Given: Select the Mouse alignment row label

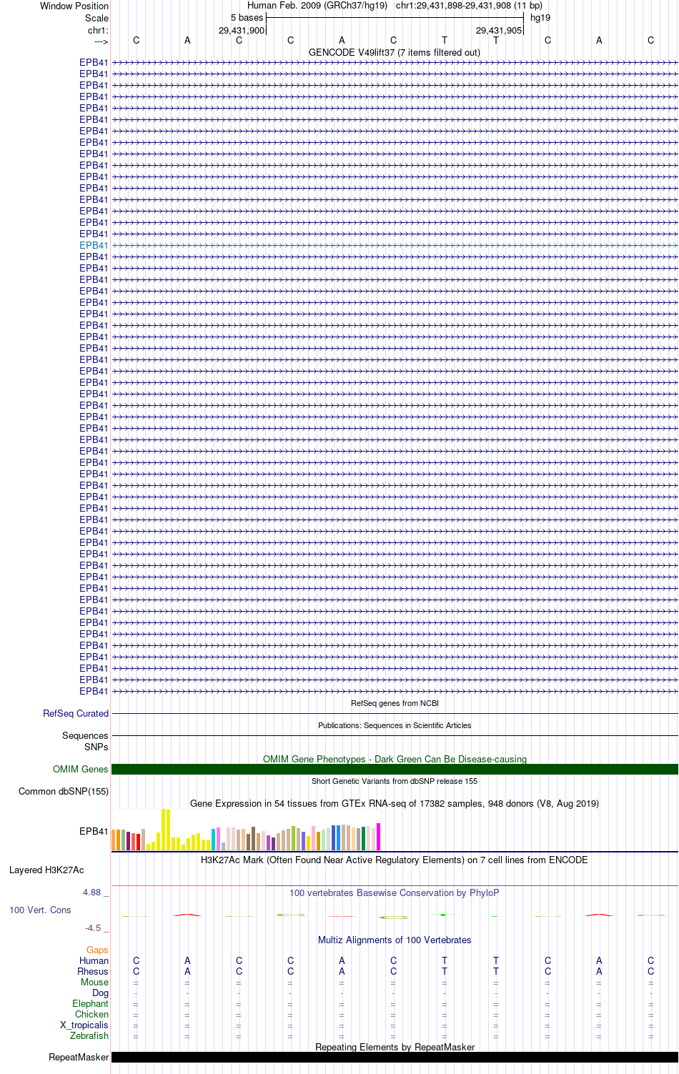Looking at the screenshot, I should 94,982.
